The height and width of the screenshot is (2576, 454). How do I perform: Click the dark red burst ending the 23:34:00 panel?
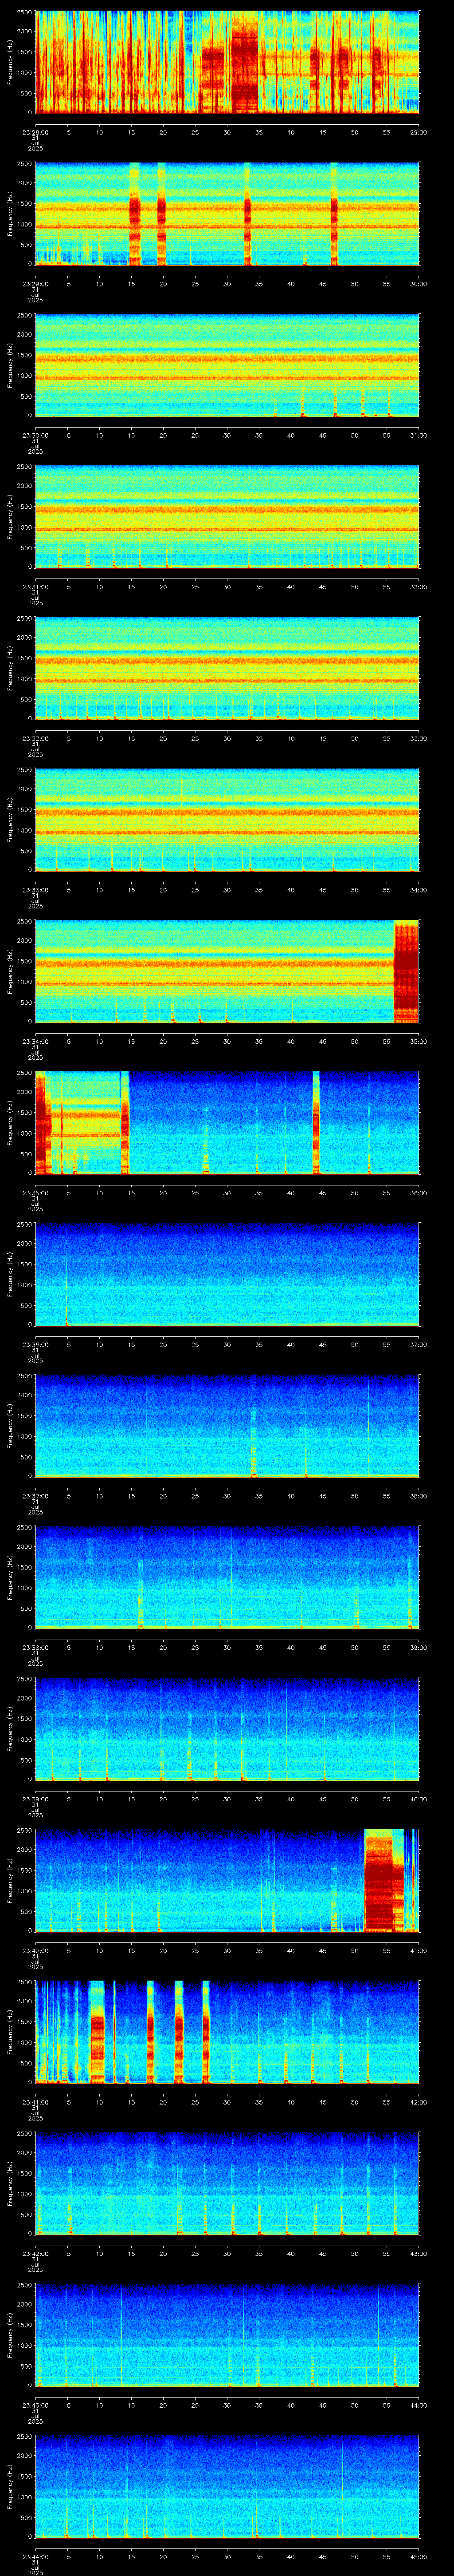tap(406, 971)
